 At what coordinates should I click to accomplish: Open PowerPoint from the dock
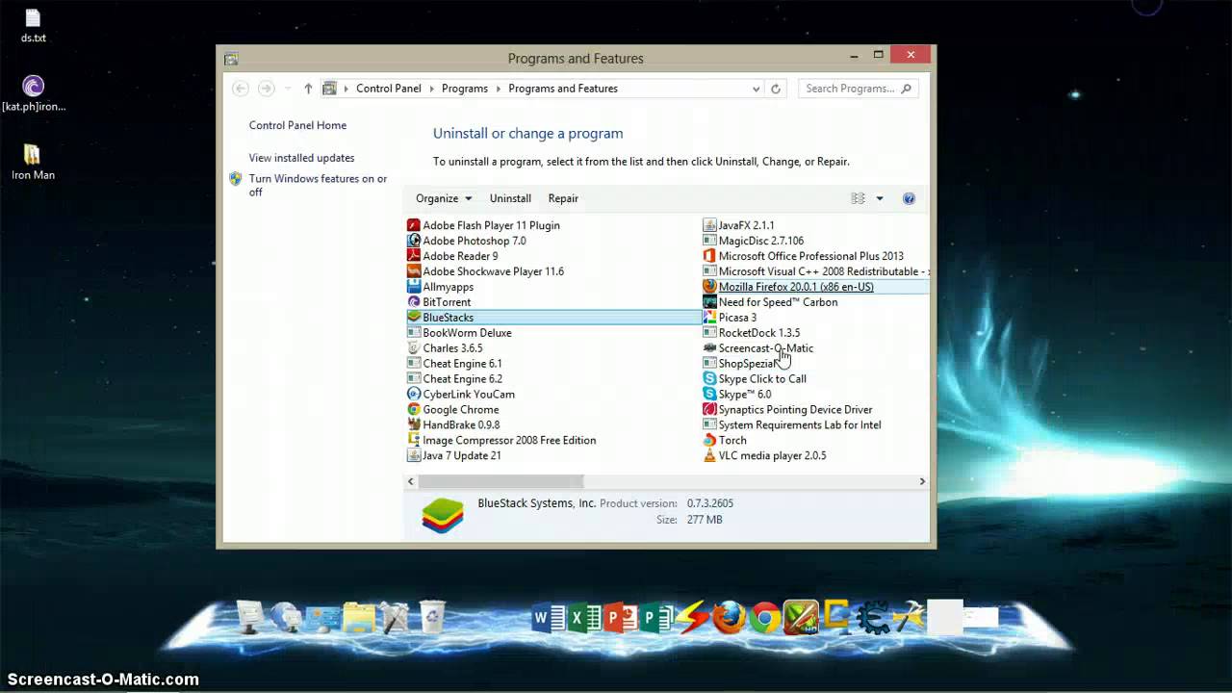pyautogui.click(x=620, y=618)
